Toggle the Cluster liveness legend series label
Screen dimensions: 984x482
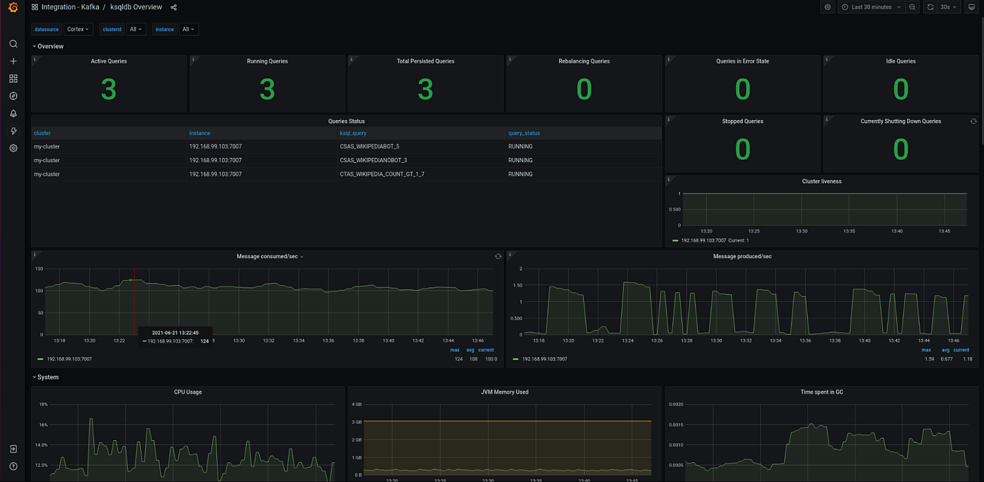pyautogui.click(x=703, y=240)
